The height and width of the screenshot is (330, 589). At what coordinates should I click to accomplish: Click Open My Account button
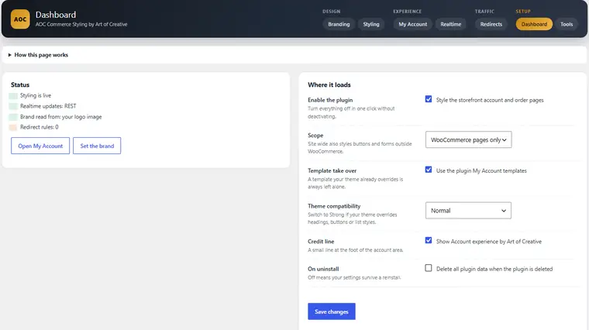[40, 146]
